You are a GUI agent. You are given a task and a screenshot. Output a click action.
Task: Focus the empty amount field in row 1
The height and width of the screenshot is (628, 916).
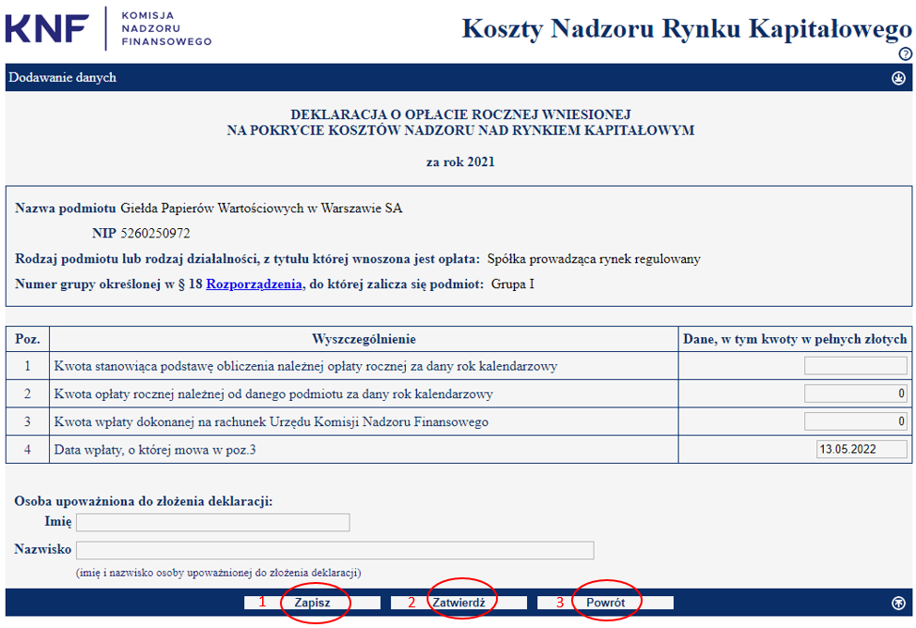855,366
